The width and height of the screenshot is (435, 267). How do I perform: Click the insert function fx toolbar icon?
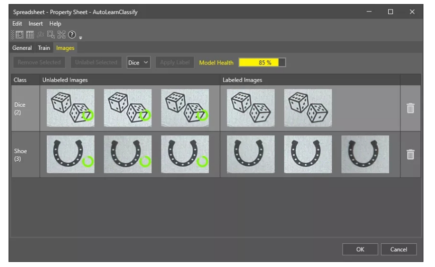(40, 35)
